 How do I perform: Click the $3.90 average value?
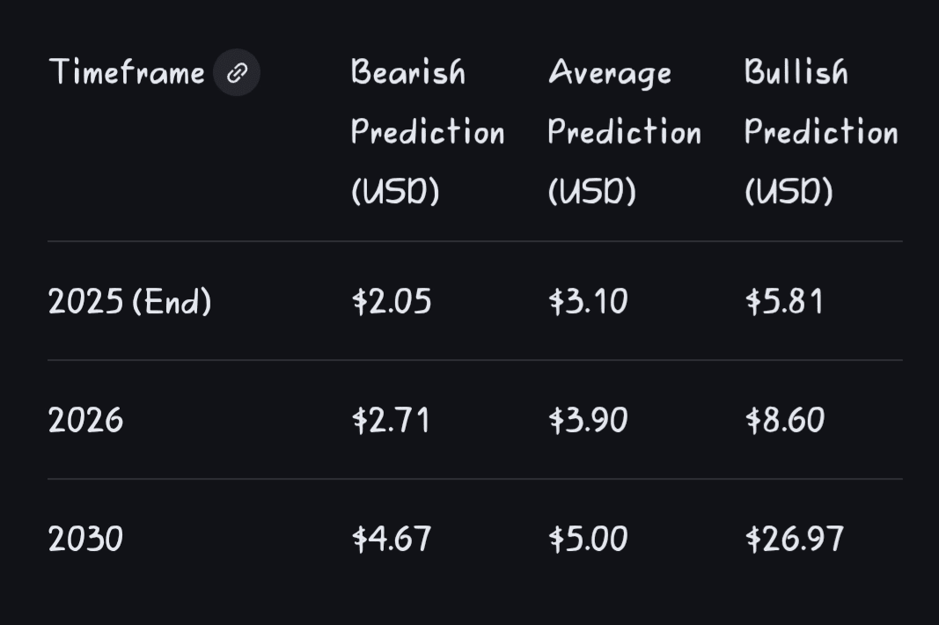click(x=588, y=421)
